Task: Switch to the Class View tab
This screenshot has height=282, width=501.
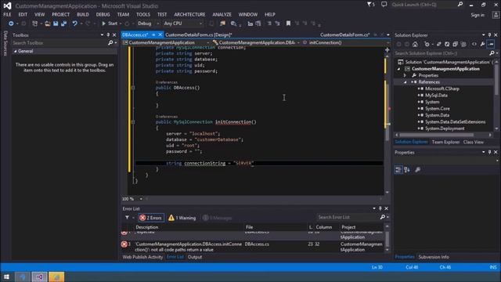Action: coord(473,142)
